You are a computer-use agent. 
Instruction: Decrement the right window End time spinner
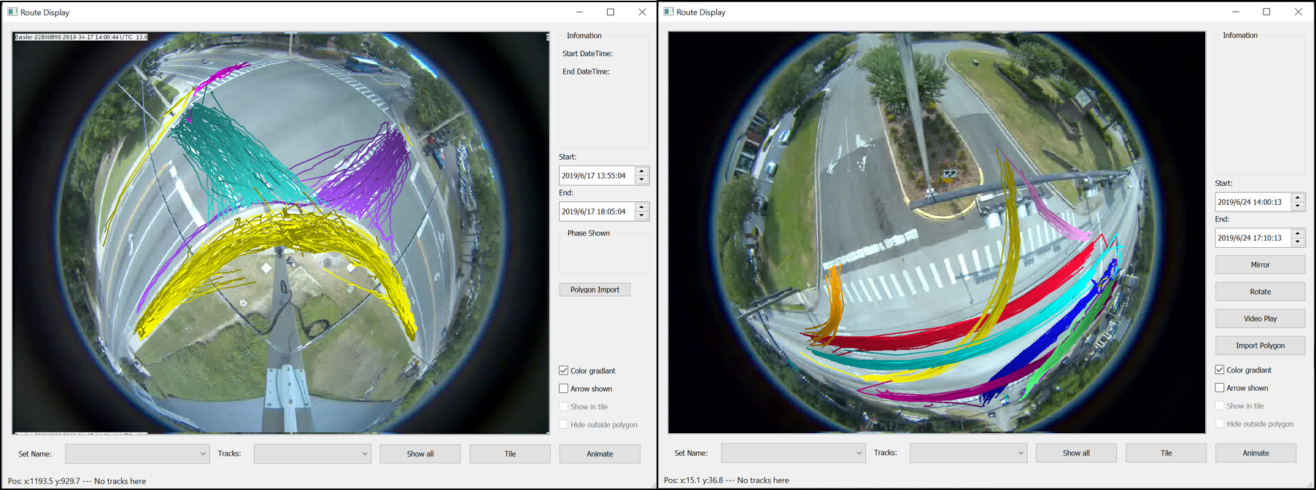click(x=1298, y=242)
